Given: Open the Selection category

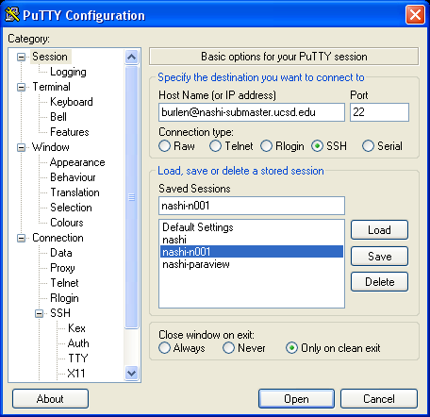Looking at the screenshot, I should point(71,208).
